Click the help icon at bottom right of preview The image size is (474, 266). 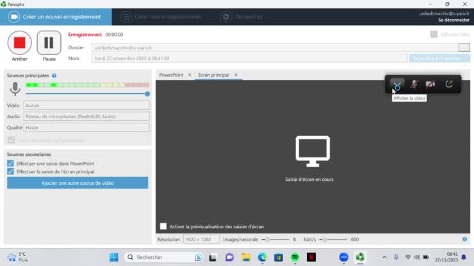pos(464,239)
